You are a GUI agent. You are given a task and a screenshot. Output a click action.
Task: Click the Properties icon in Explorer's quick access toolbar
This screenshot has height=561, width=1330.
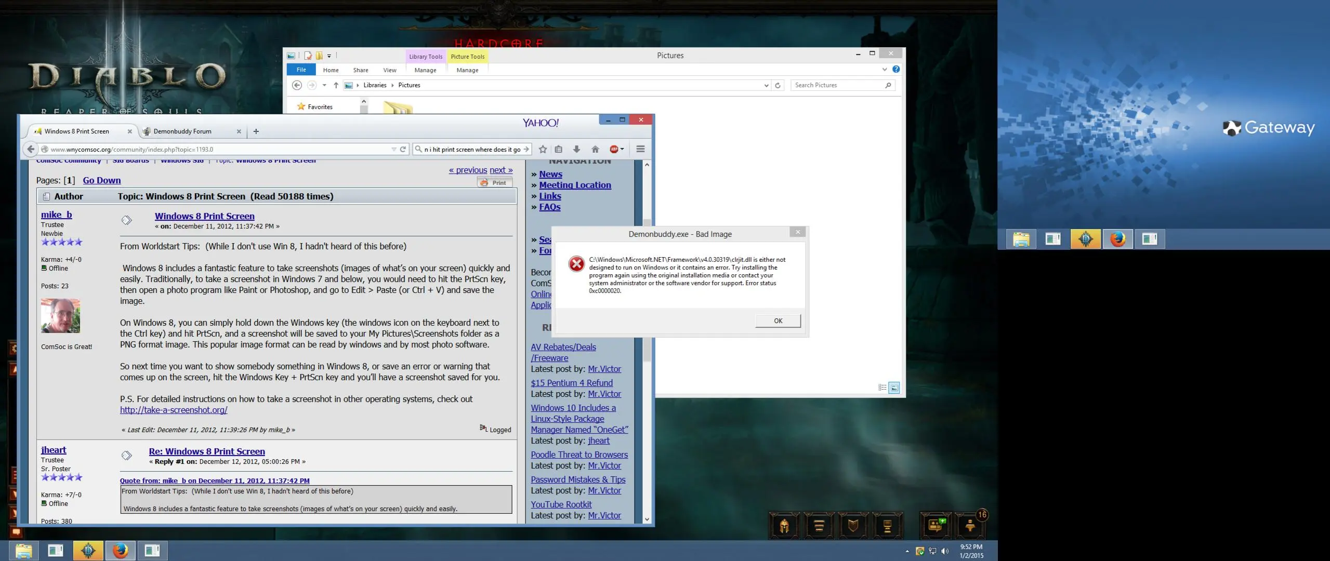[x=308, y=56]
